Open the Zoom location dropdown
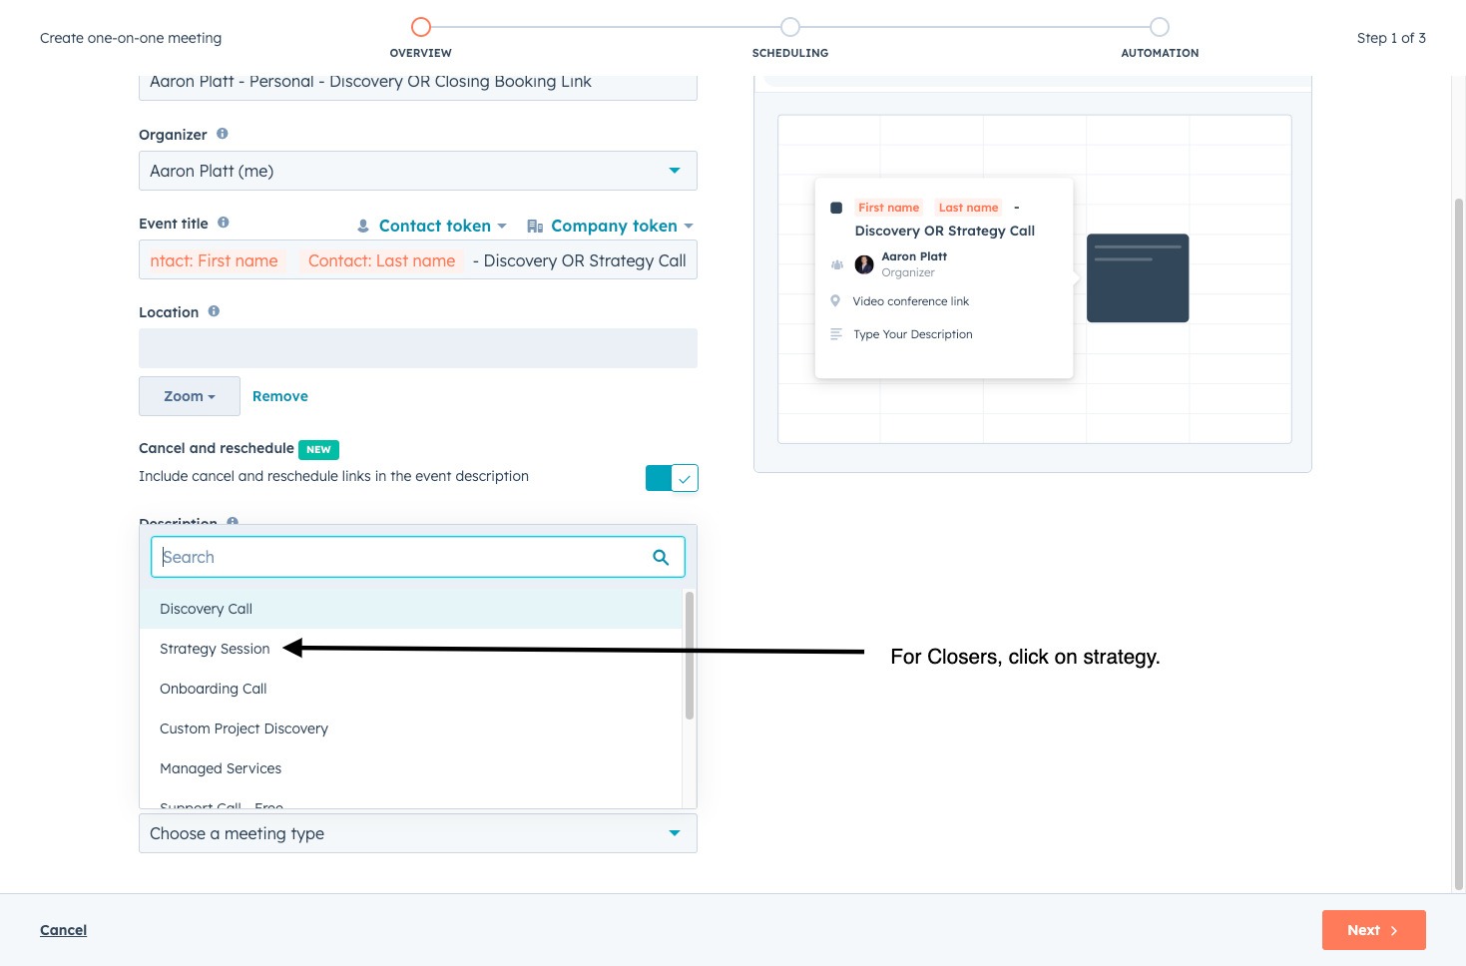 (x=190, y=396)
